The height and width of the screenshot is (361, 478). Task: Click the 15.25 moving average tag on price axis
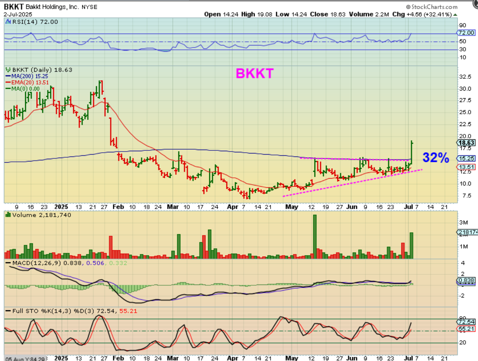pyautogui.click(x=467, y=158)
